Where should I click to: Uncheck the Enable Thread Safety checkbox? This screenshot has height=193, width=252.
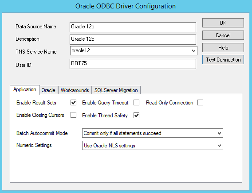pos(137,116)
